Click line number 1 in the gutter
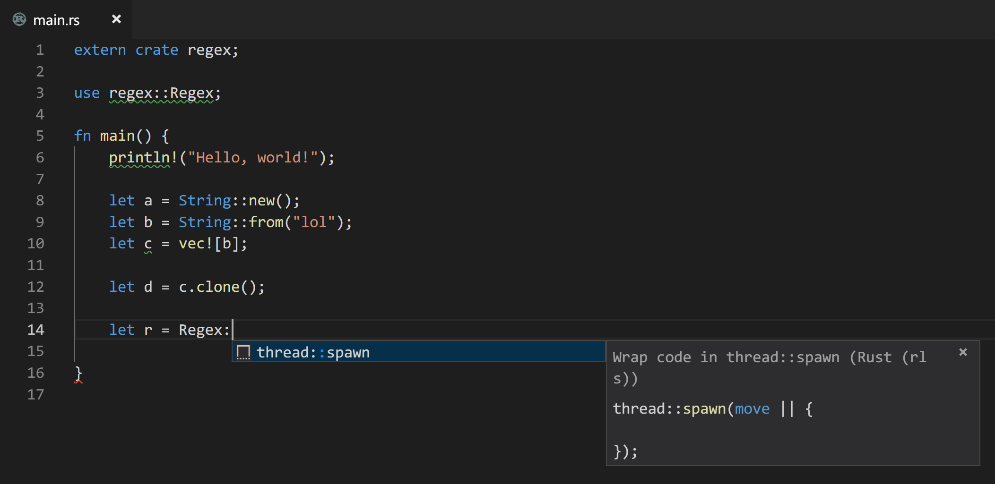 coord(40,50)
